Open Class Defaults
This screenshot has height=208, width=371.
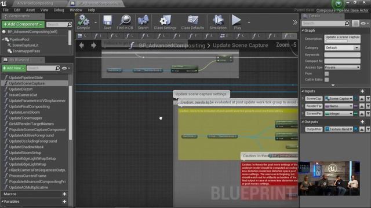click(x=192, y=22)
